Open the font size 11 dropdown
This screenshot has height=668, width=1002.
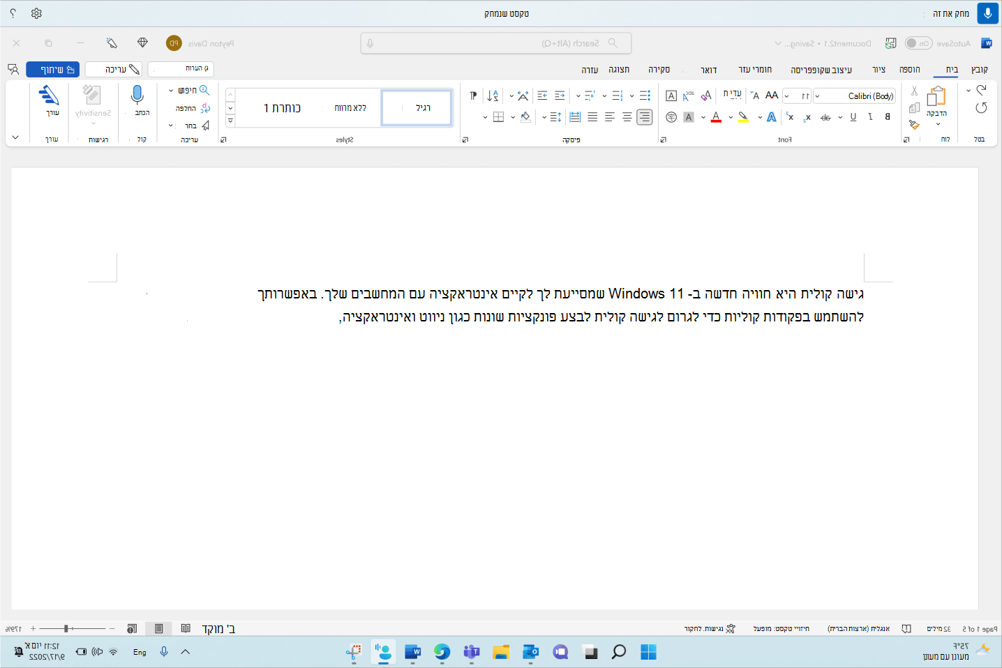[787, 96]
